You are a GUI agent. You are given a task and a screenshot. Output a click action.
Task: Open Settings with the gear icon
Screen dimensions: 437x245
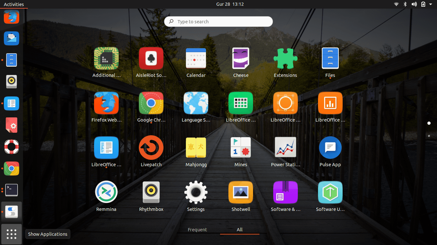point(196,192)
